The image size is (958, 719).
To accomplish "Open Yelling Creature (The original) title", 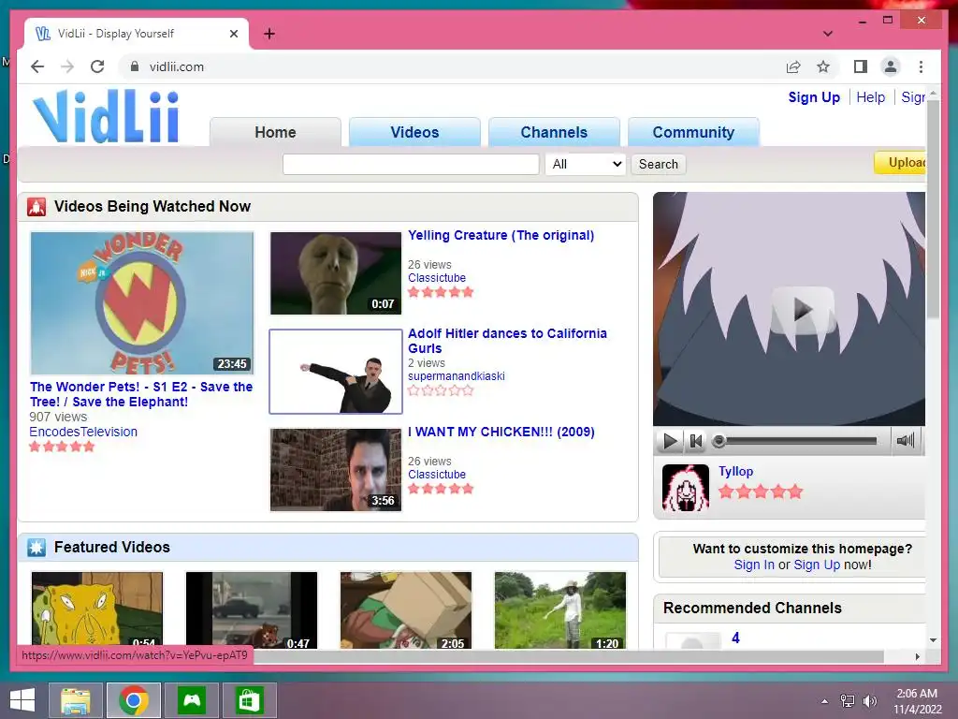I will point(501,235).
